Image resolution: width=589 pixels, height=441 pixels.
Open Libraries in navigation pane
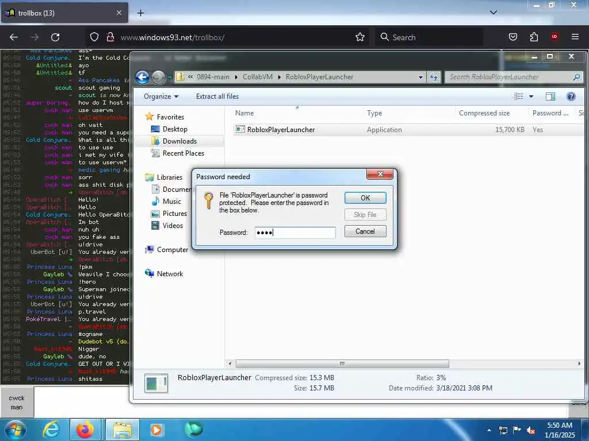170,177
